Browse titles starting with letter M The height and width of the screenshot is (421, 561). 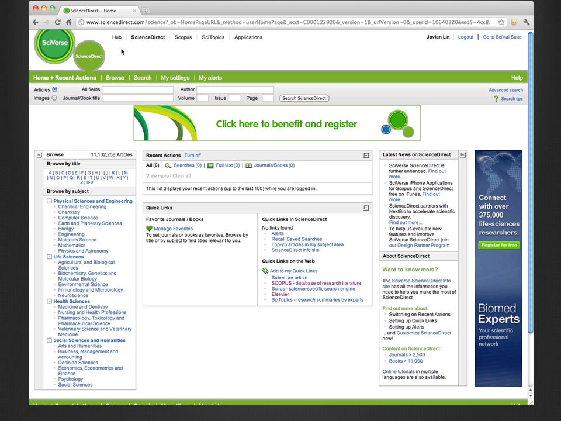[126, 172]
